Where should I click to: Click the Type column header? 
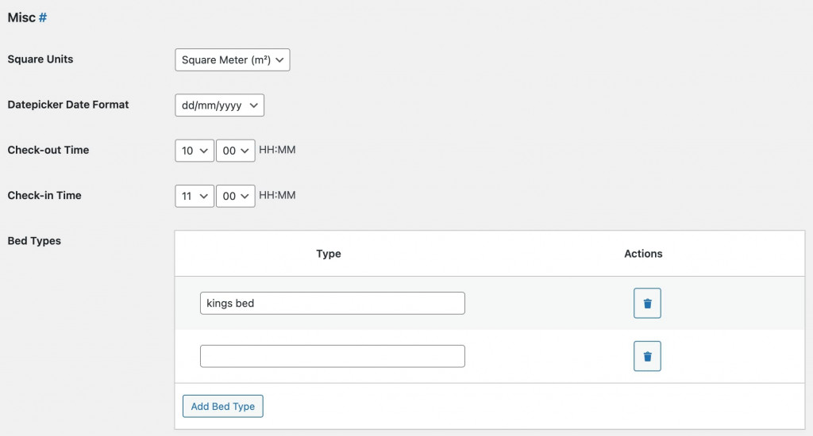(x=328, y=254)
